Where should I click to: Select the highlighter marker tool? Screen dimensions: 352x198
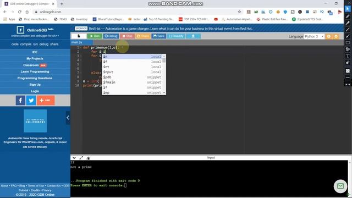(x=348, y=23)
